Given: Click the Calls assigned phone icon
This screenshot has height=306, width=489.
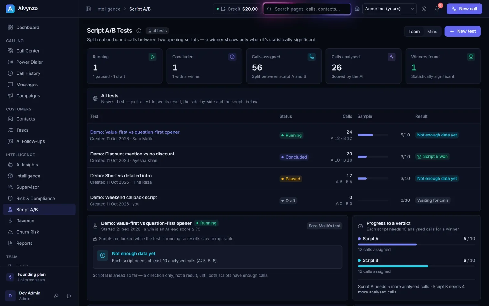Looking at the screenshot, I should [312, 57].
